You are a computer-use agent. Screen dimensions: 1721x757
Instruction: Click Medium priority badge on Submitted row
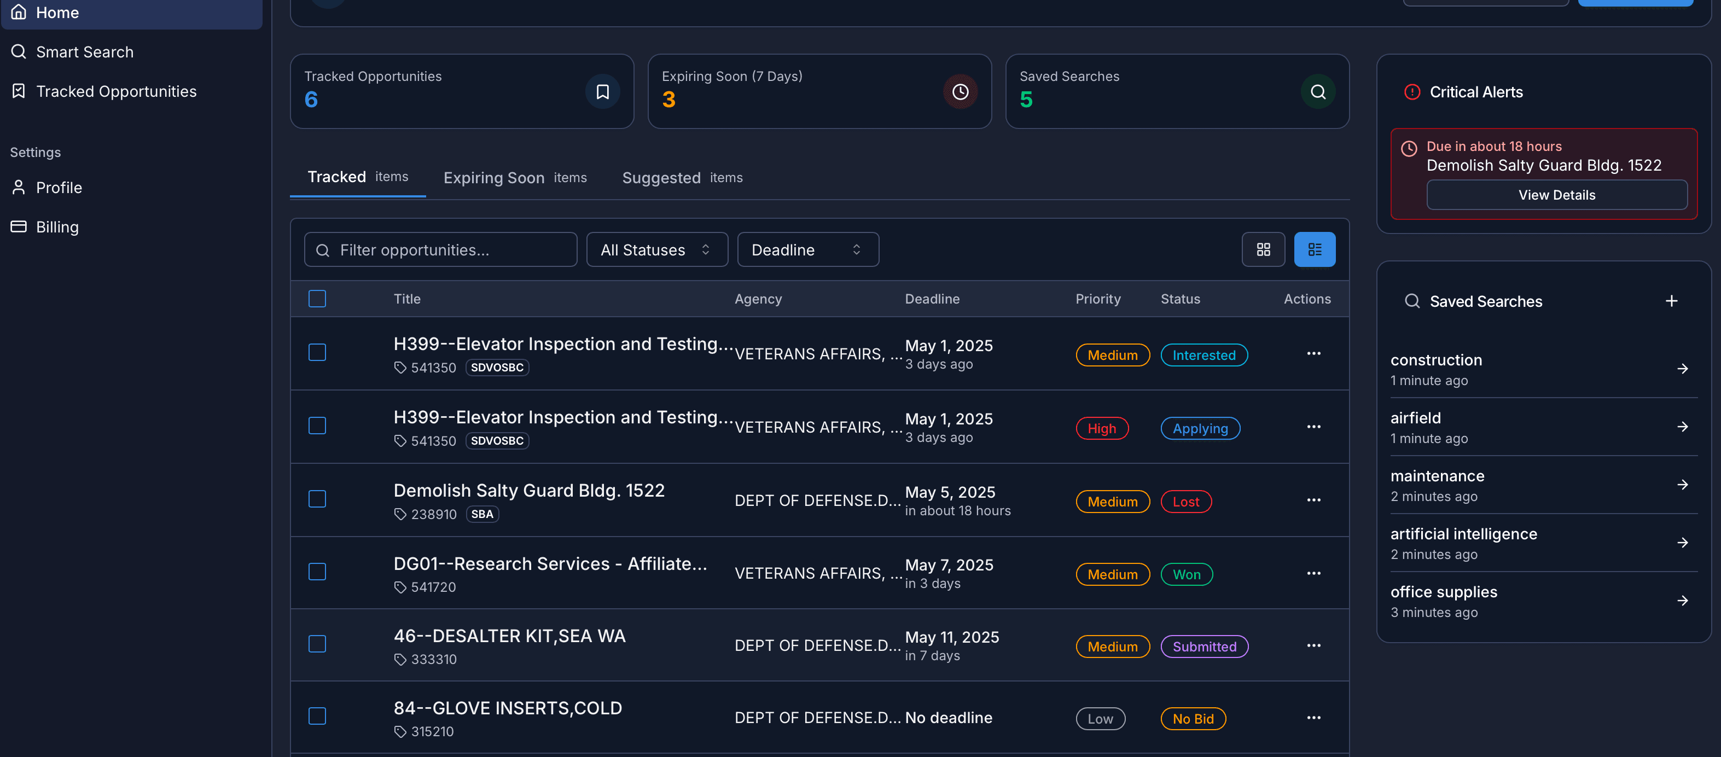(1112, 648)
